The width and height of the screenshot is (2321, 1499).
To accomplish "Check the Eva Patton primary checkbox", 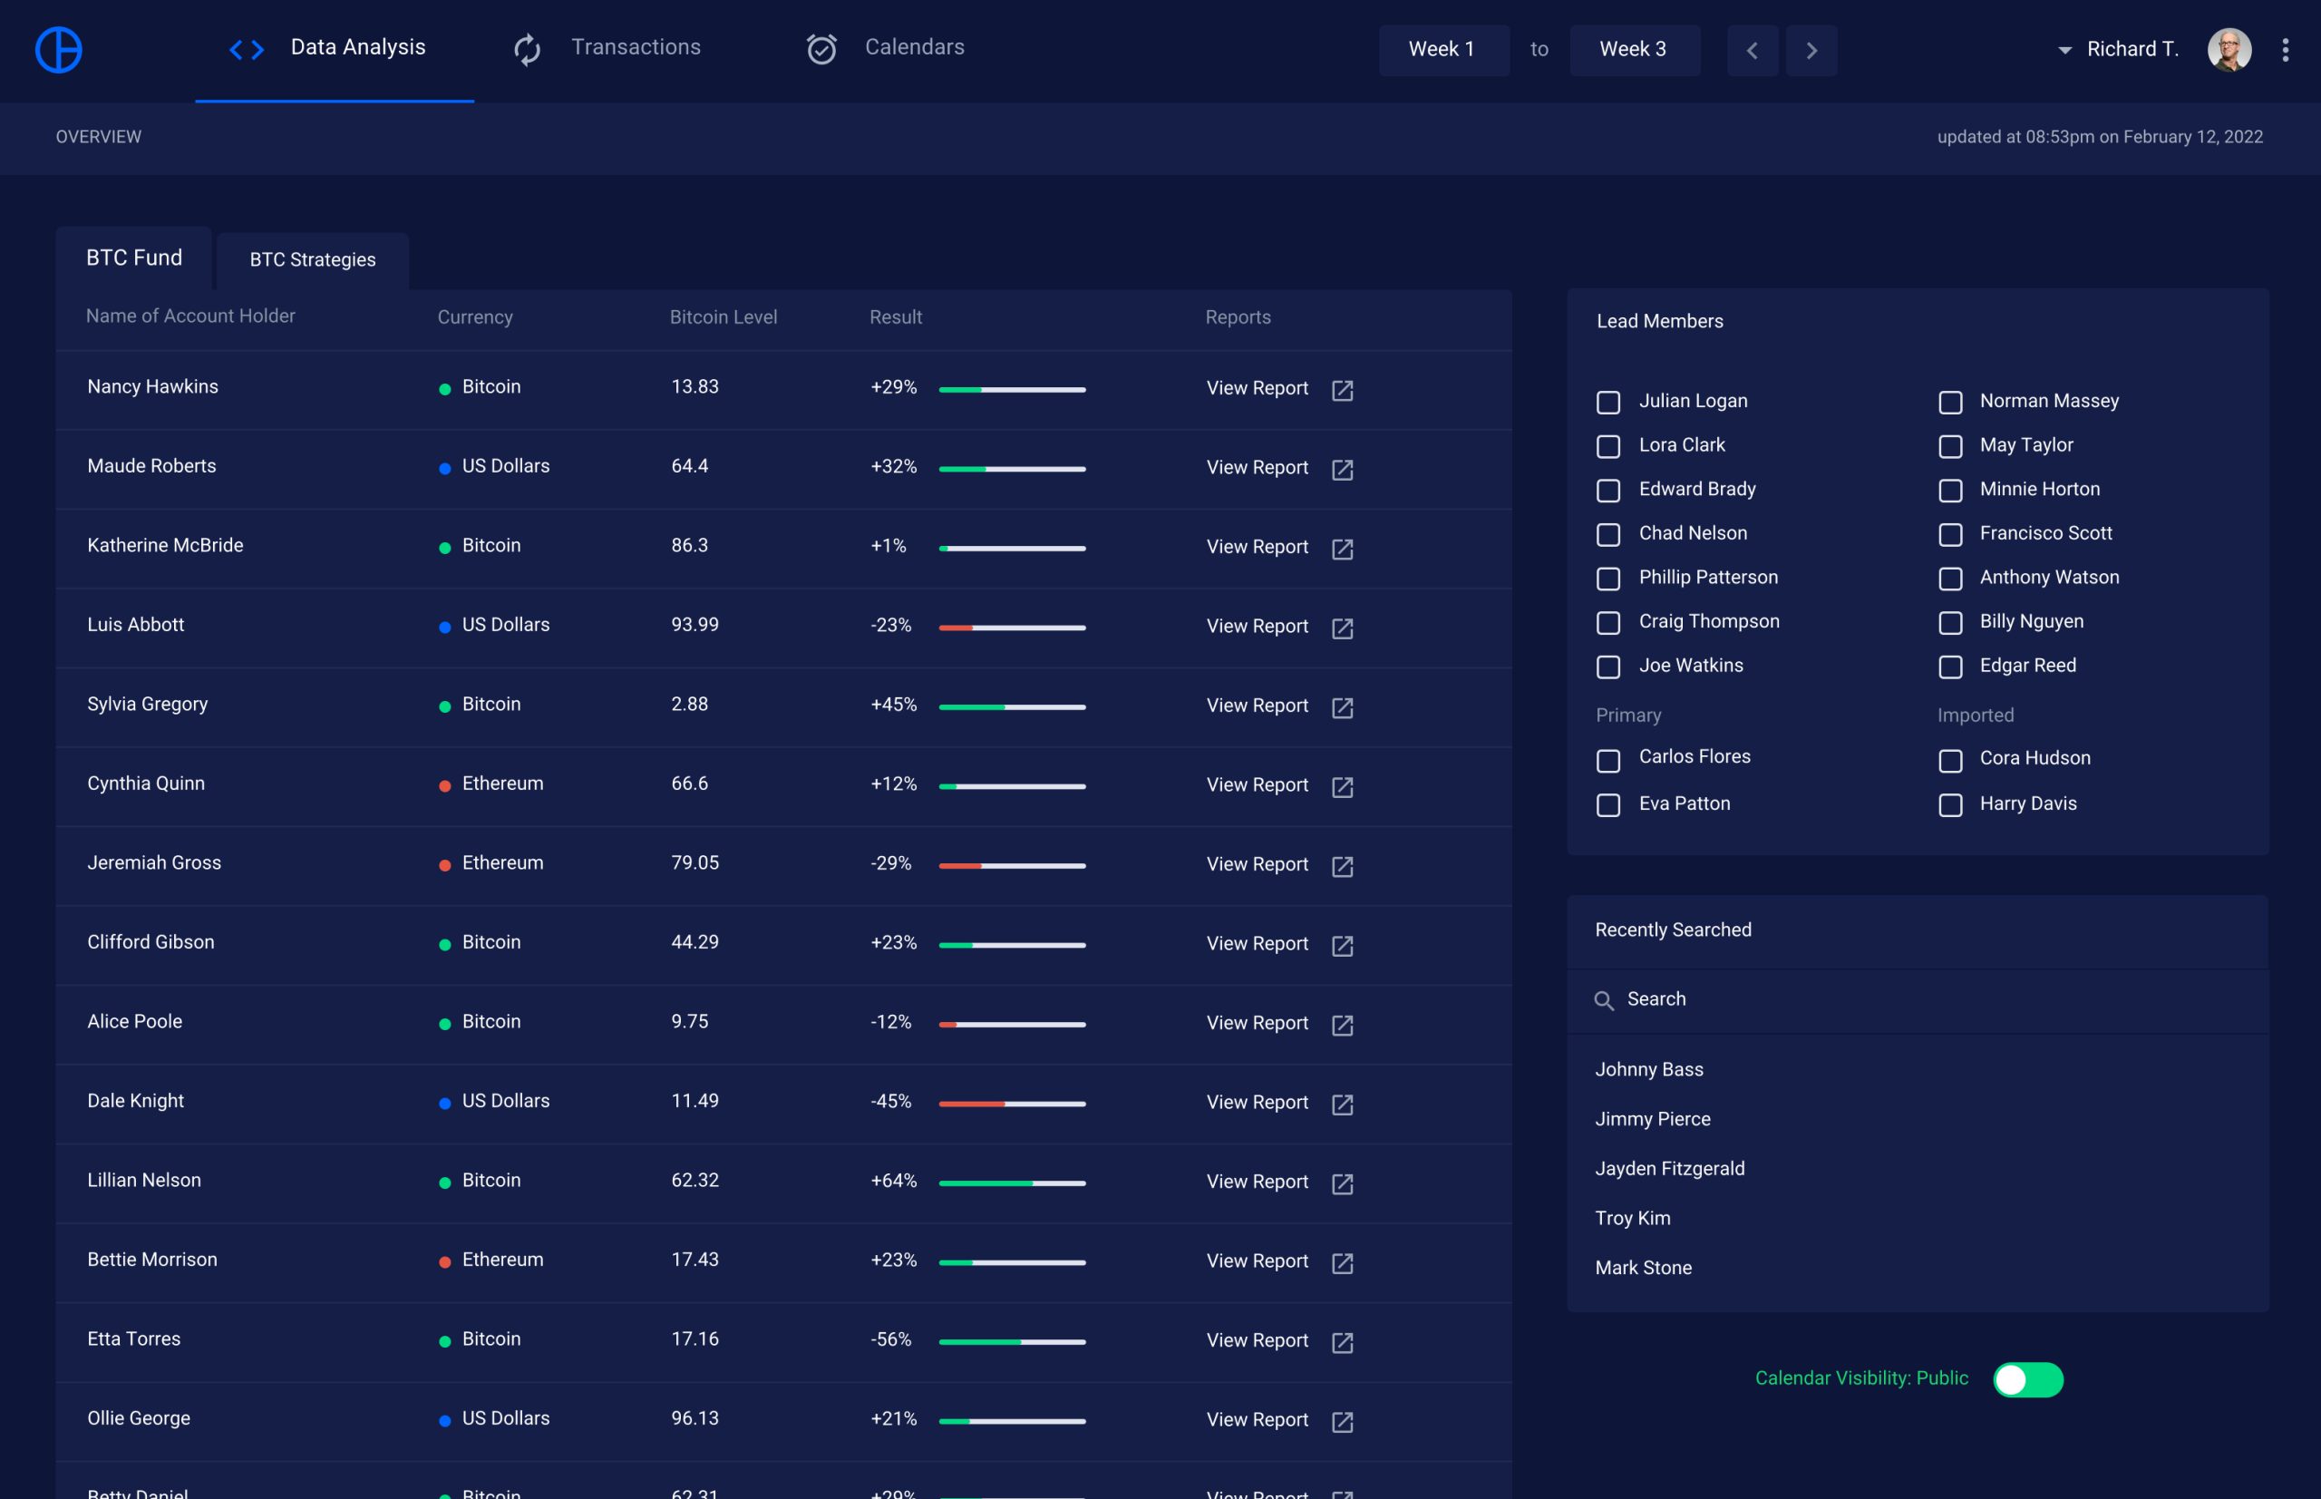I will click(x=1607, y=806).
